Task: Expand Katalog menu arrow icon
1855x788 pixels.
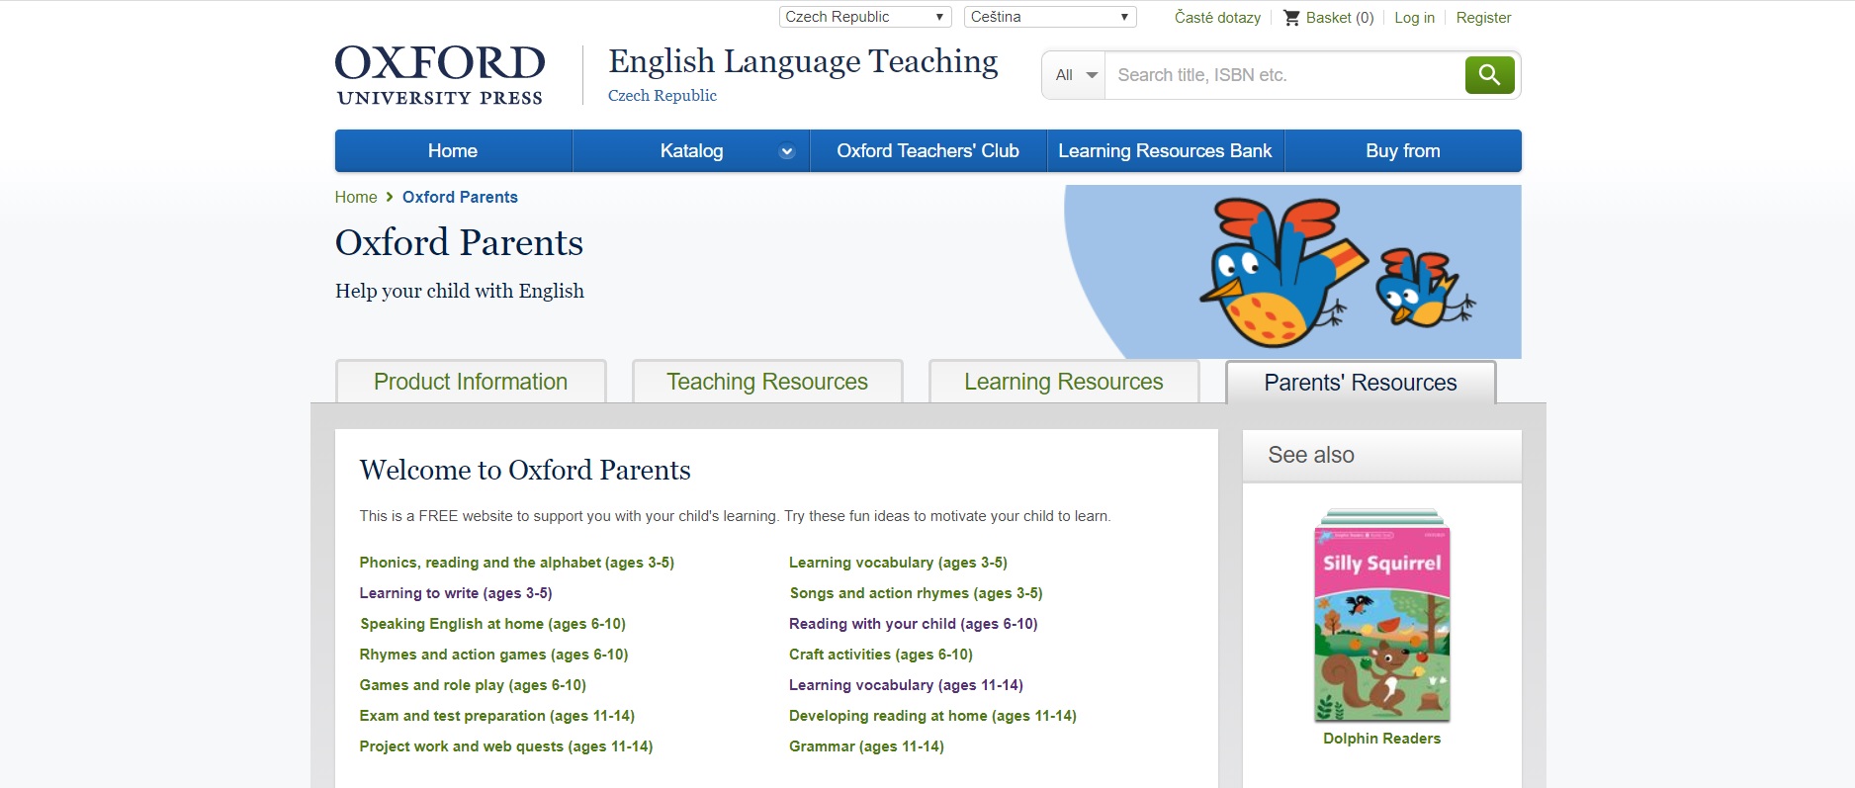Action: click(x=787, y=151)
